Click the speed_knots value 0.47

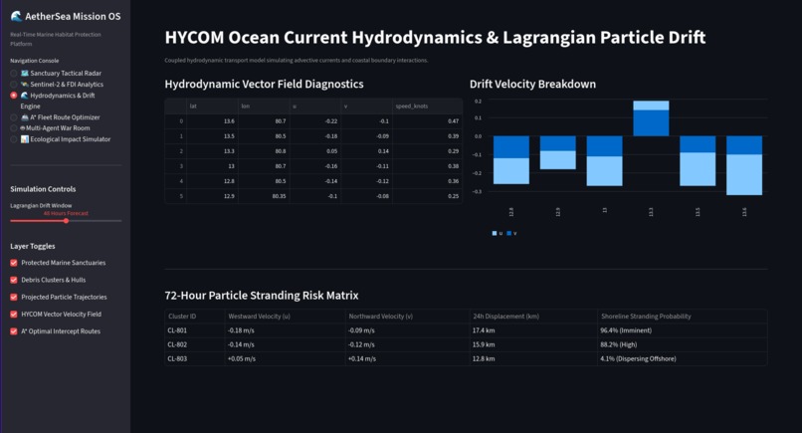[x=427, y=121]
